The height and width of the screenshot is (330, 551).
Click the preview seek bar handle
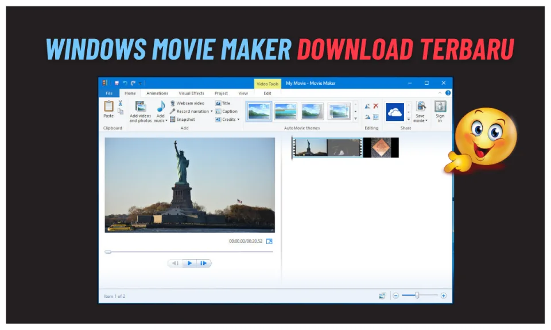[x=108, y=252]
